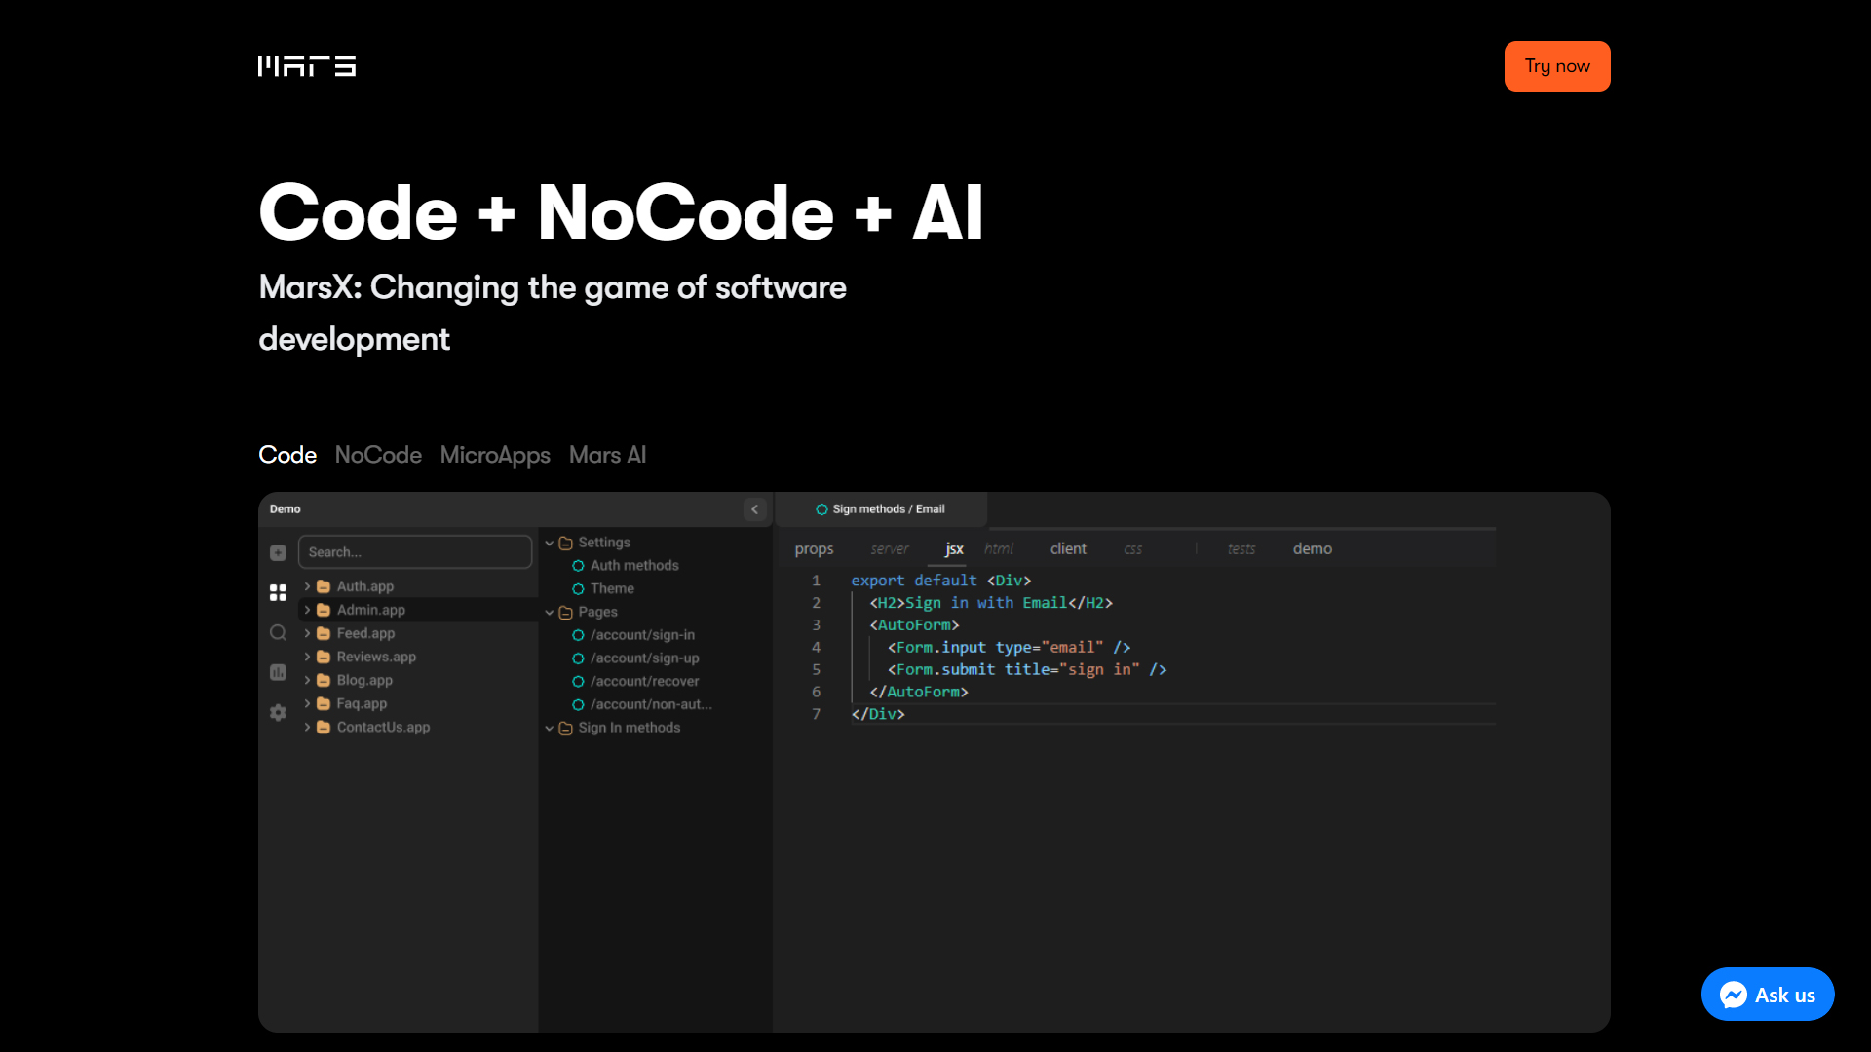Click the Pages folder icon
Image resolution: width=1871 pixels, height=1052 pixels.
click(565, 612)
